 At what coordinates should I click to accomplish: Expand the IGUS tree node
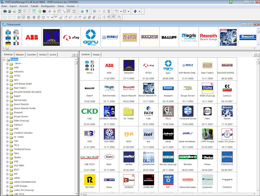(x=7, y=170)
